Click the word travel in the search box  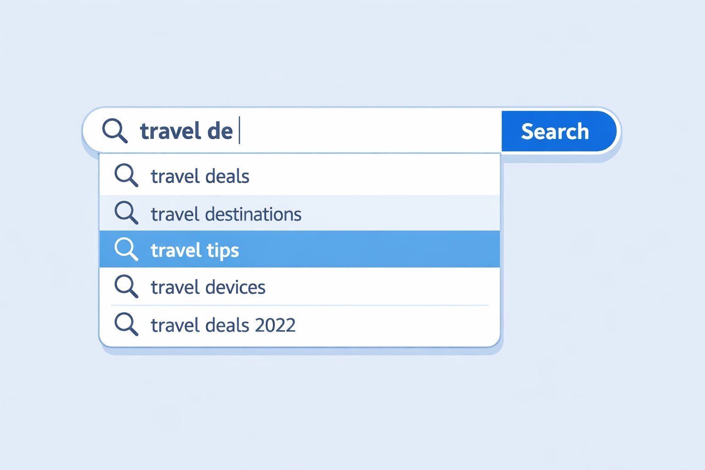171,131
